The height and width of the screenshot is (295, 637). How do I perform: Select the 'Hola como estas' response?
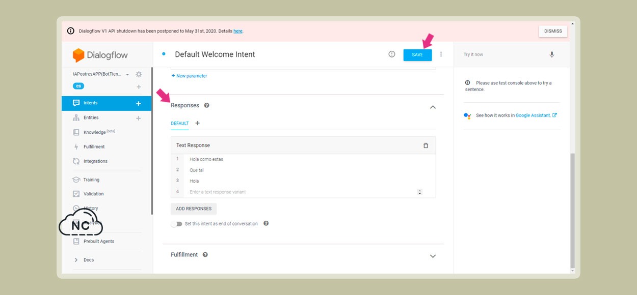tap(206, 159)
